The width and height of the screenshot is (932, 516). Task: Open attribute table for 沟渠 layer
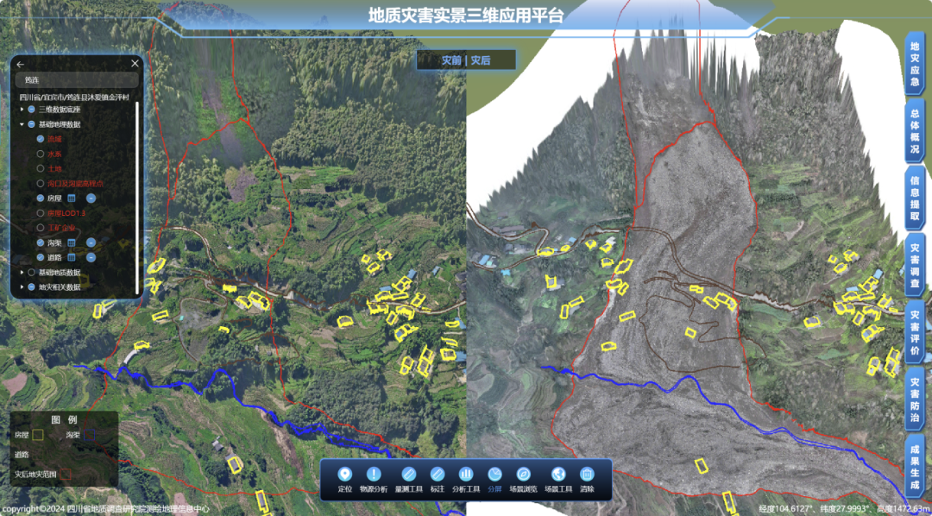point(72,242)
